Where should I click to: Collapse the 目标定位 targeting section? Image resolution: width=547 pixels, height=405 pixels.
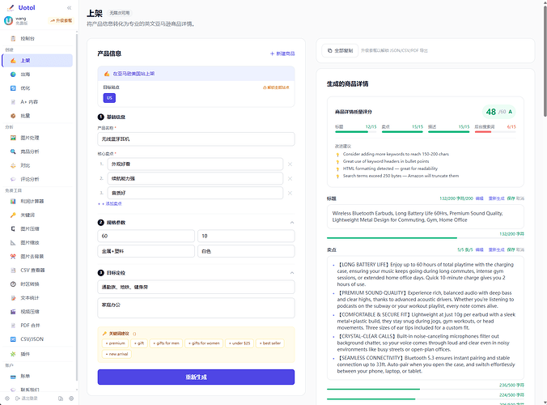coord(292,273)
